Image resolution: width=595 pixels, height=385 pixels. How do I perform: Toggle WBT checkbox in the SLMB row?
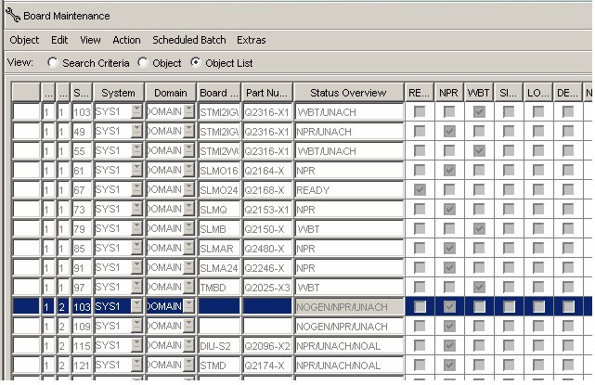click(479, 229)
